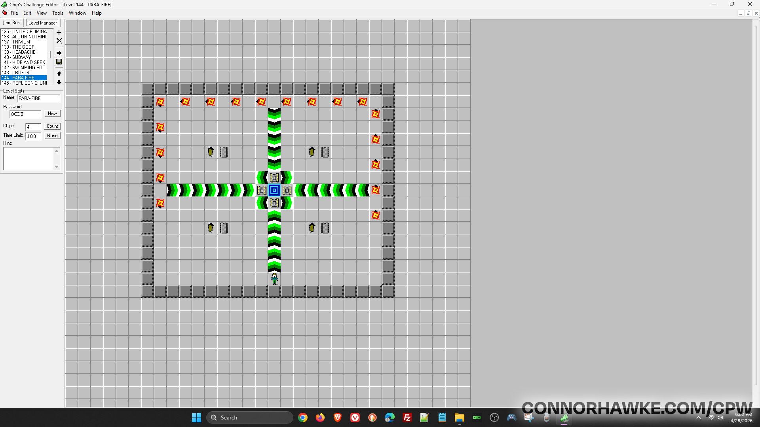The height and width of the screenshot is (427, 760).
Task: Open the Help menu
Action: point(97,13)
